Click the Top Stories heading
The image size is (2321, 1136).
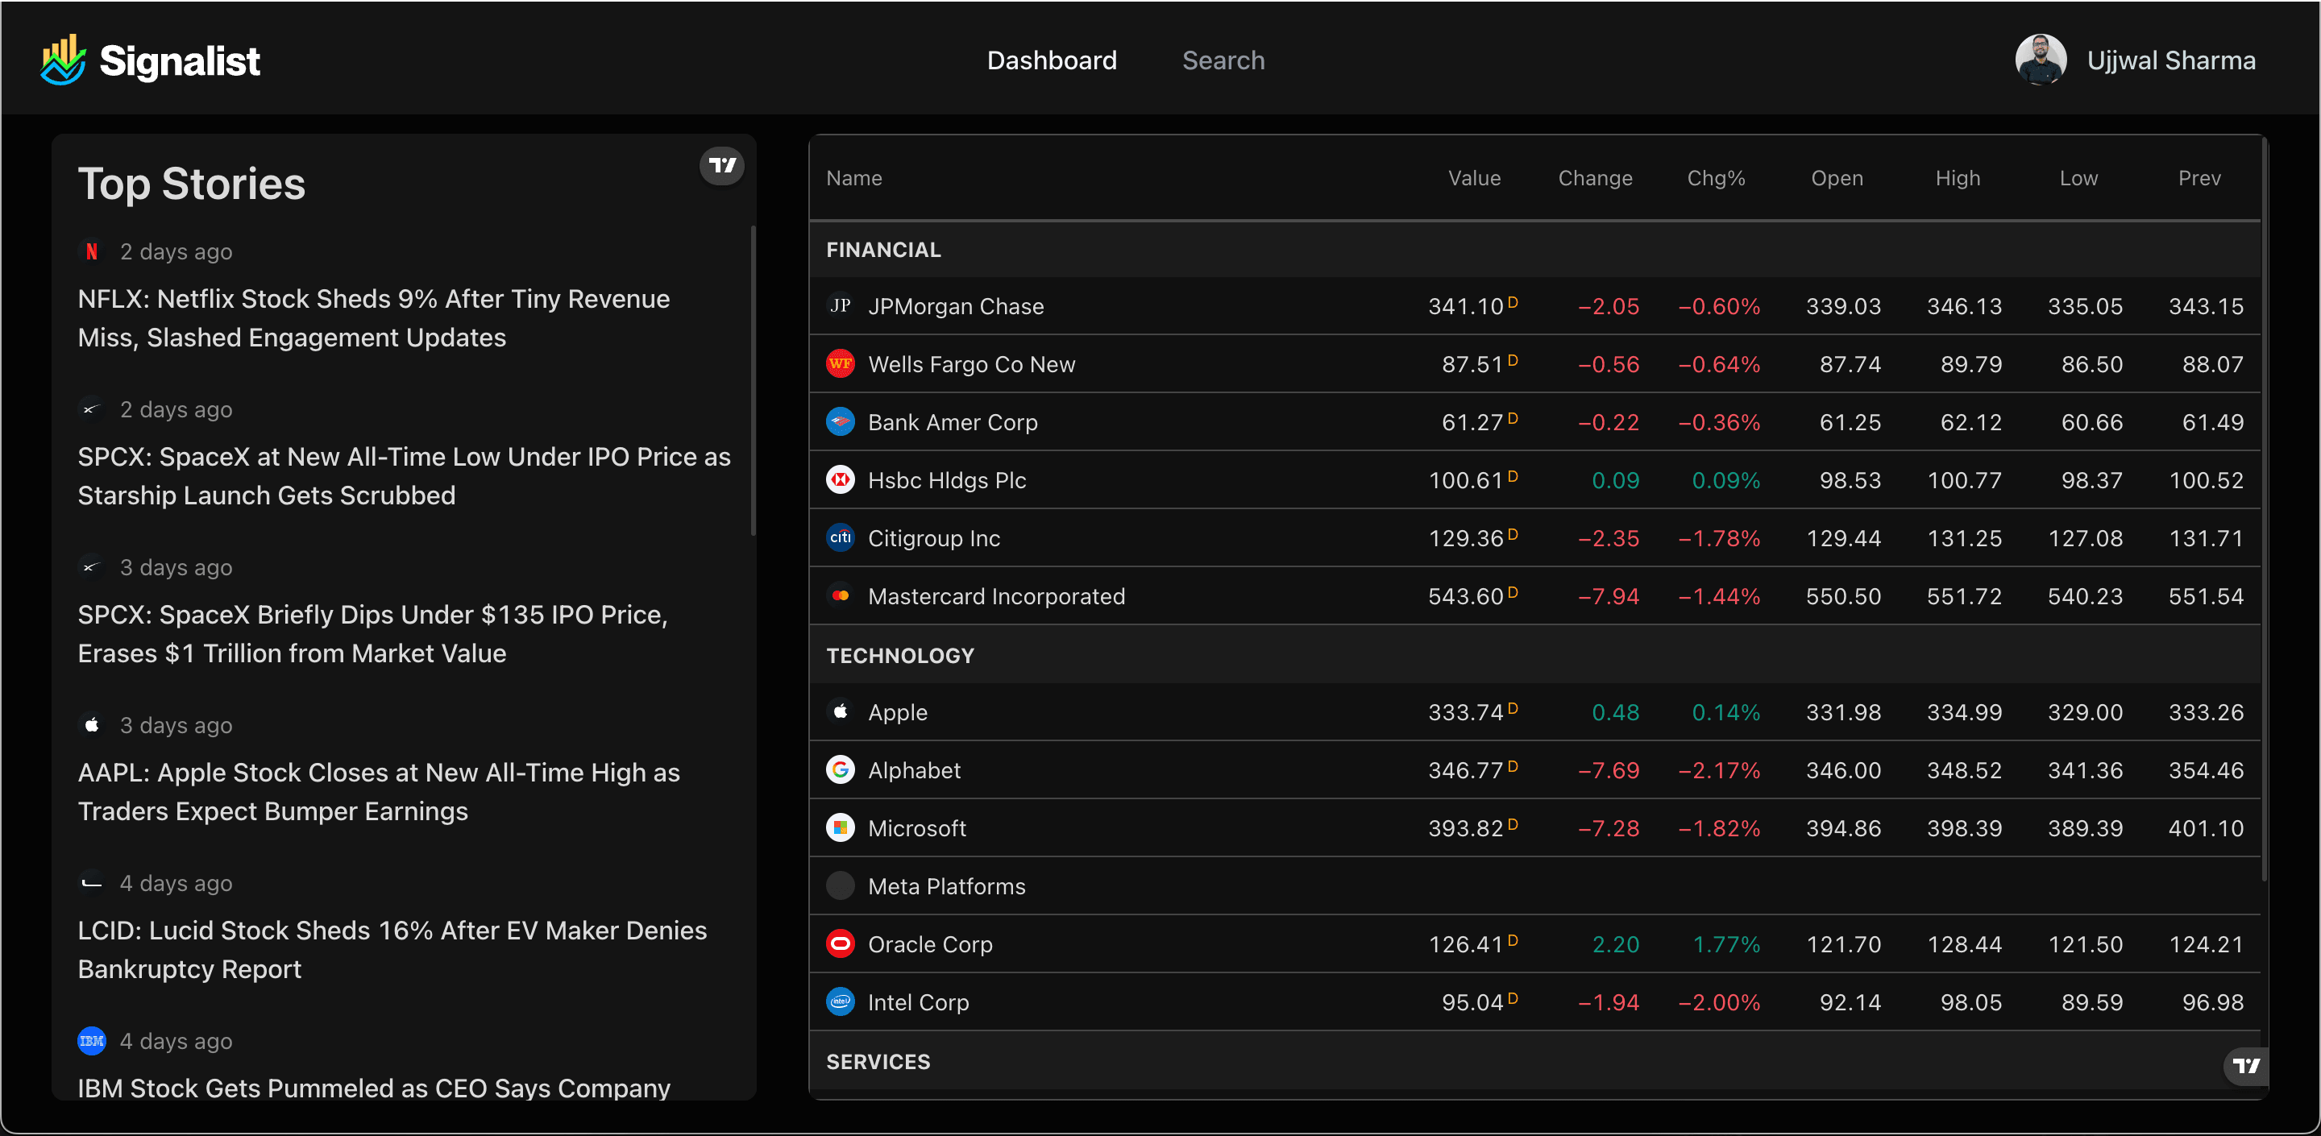coord(191,183)
